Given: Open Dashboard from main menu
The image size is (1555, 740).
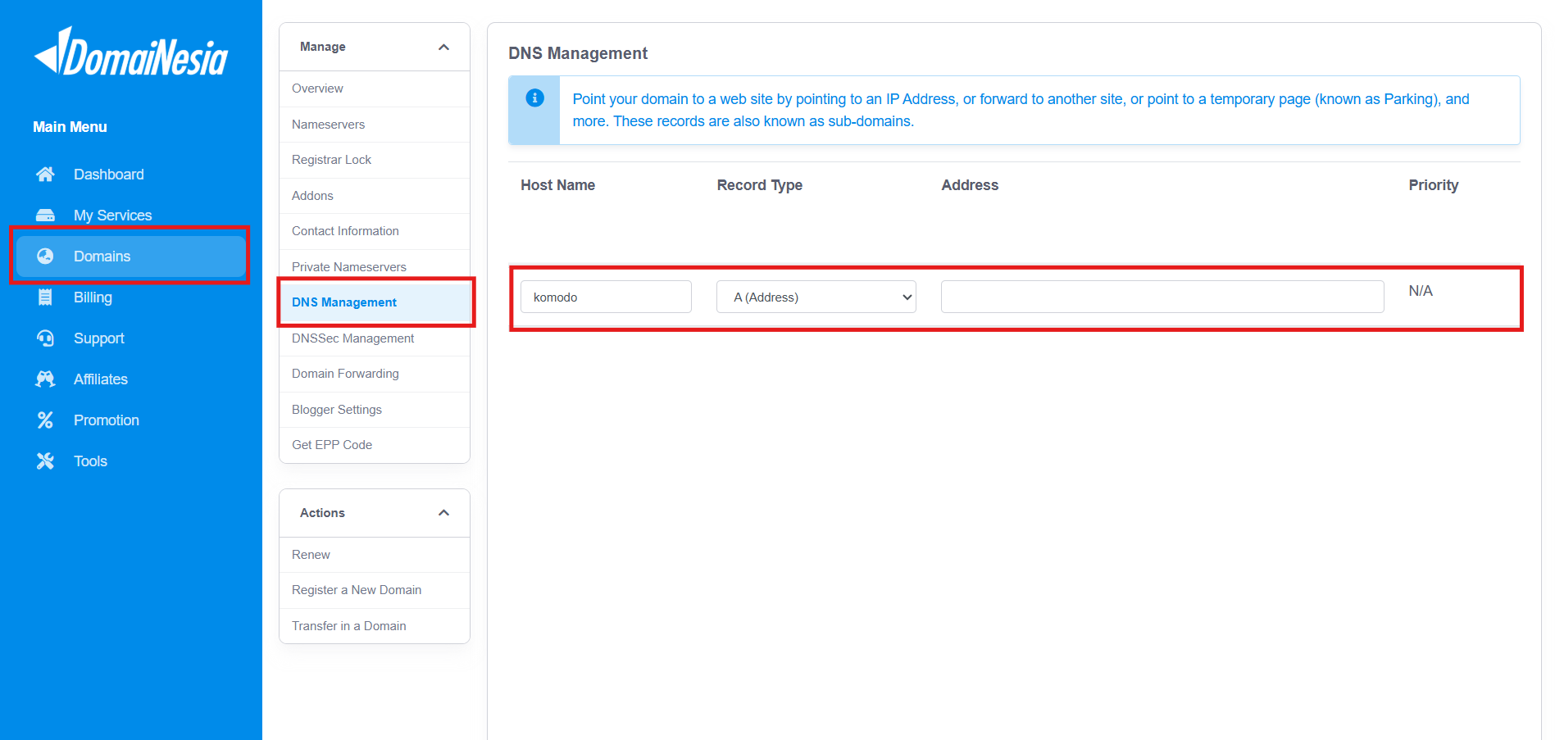Looking at the screenshot, I should pyautogui.click(x=131, y=175).
